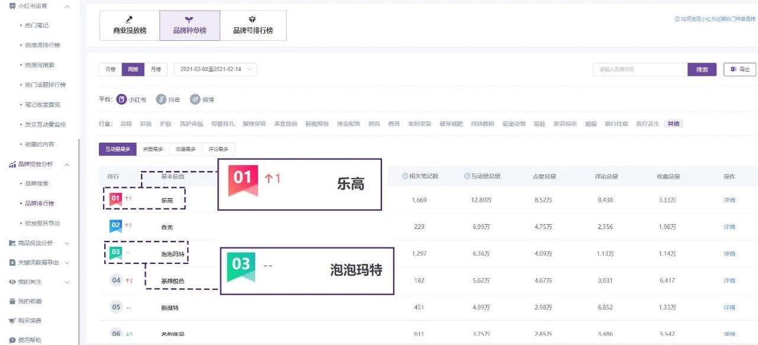Image resolution: width=758 pixels, height=345 pixels.
Task: Open 详情 for the 斯微特 row
Action: point(729,307)
